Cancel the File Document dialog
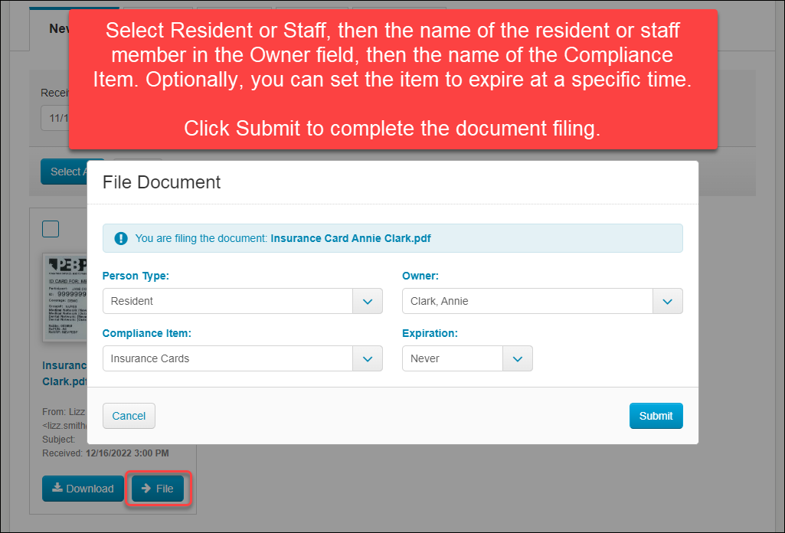Viewport: 785px width, 533px height. [x=129, y=416]
